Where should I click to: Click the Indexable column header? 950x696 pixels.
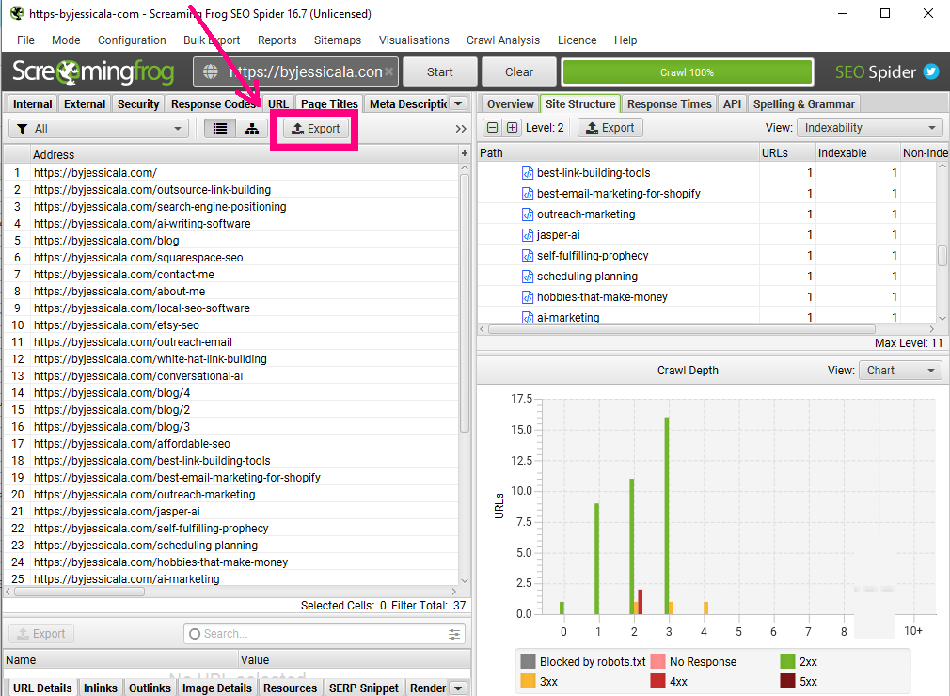point(856,153)
